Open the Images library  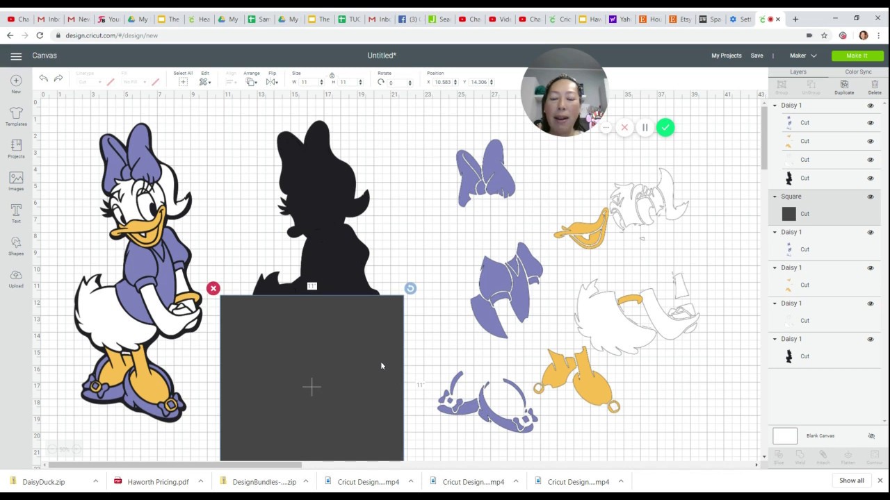click(16, 181)
